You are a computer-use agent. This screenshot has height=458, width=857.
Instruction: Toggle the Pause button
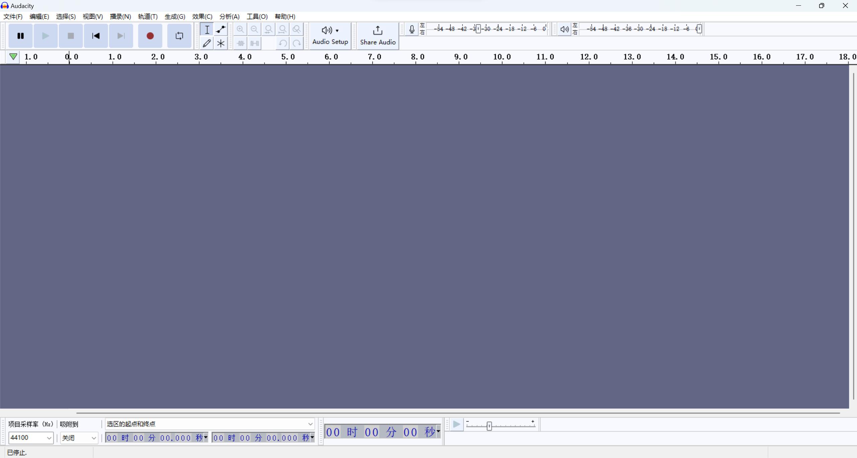[20, 36]
